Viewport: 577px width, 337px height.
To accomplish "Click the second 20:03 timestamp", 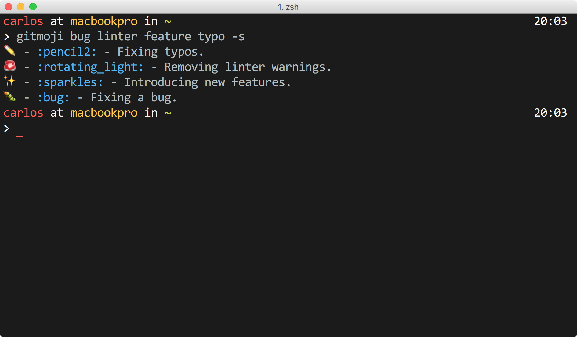I will click(550, 112).
